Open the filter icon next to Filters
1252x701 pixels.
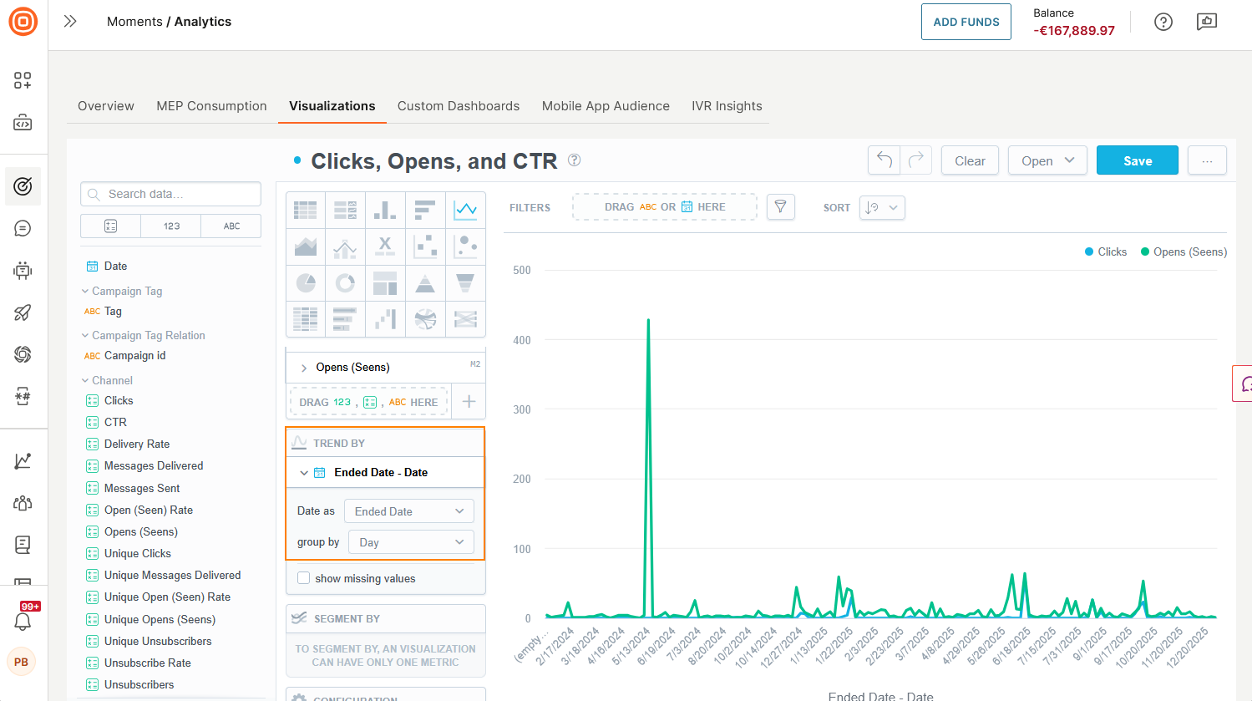780,206
